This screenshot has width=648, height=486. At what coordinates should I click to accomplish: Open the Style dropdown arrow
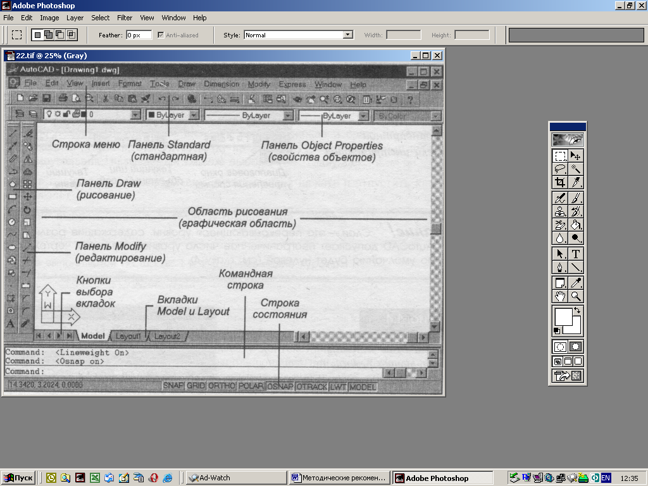(348, 35)
